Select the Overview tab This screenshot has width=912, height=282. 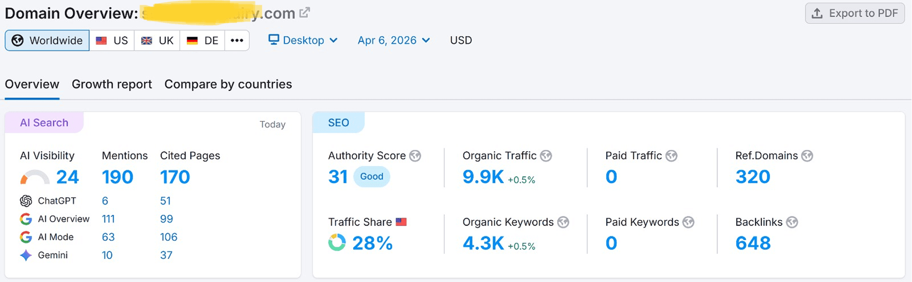pos(32,84)
